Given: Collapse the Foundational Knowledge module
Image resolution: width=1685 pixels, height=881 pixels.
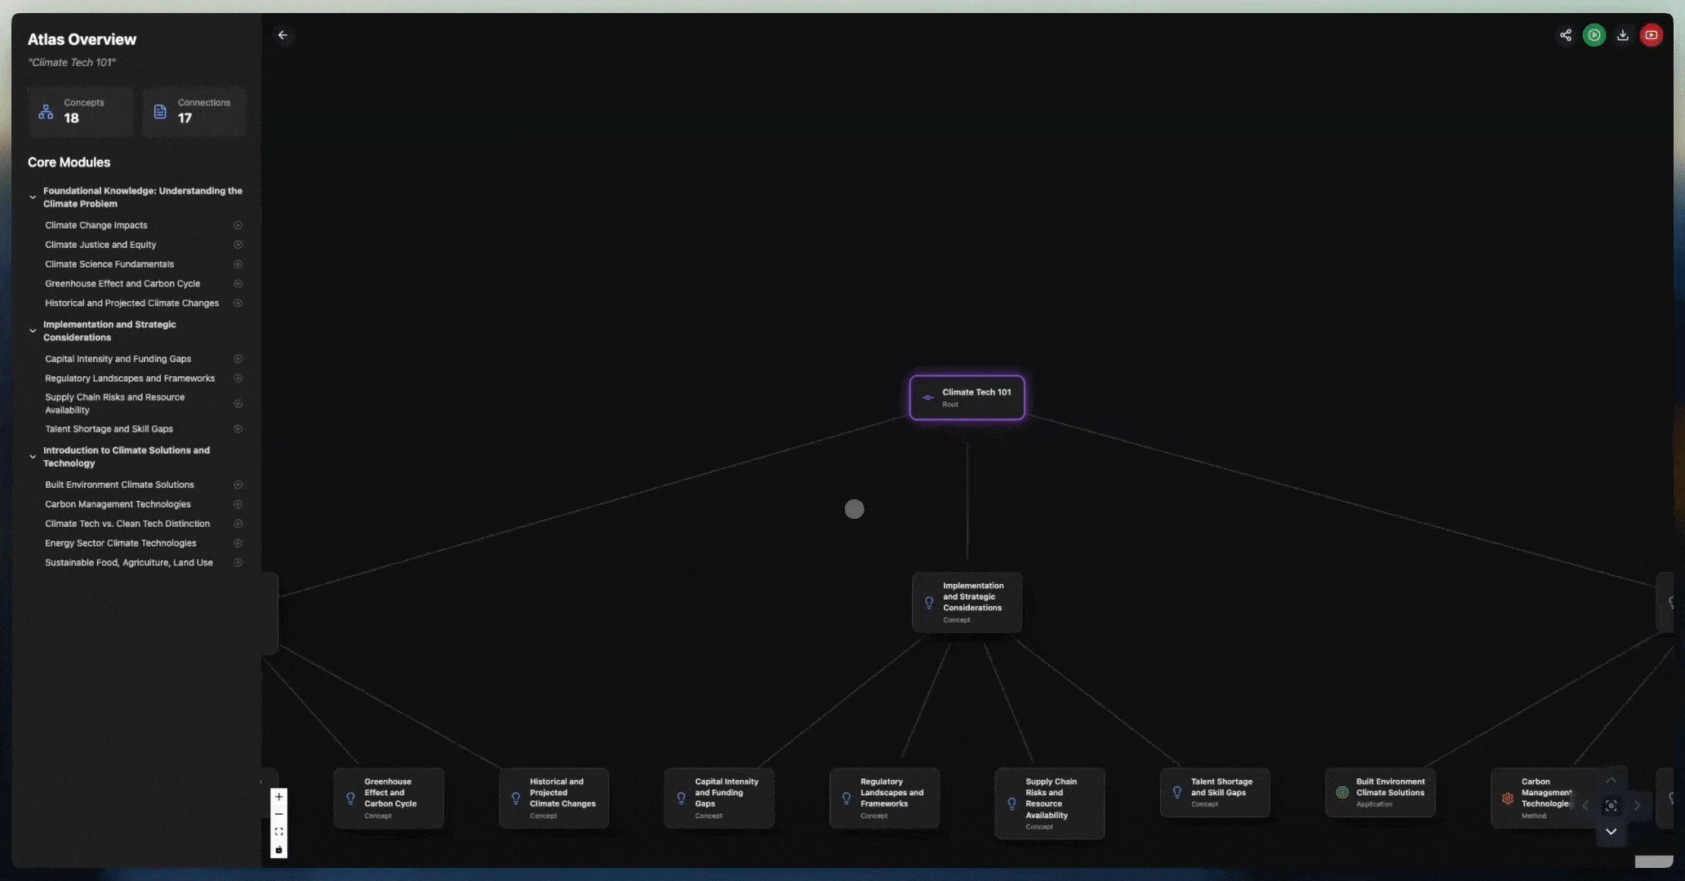Looking at the screenshot, I should 33,197.
